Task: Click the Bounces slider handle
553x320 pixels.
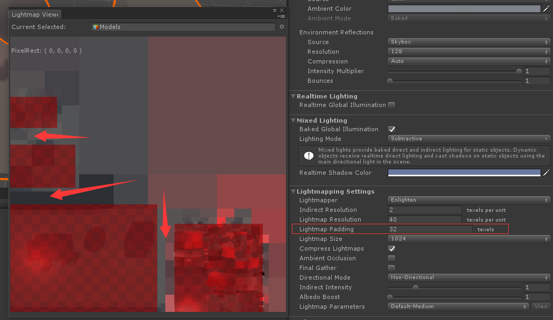Action: coord(390,81)
